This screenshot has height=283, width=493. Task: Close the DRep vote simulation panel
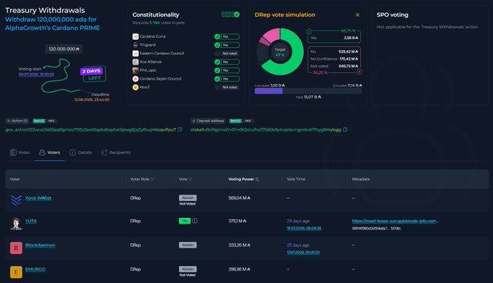[357, 14]
